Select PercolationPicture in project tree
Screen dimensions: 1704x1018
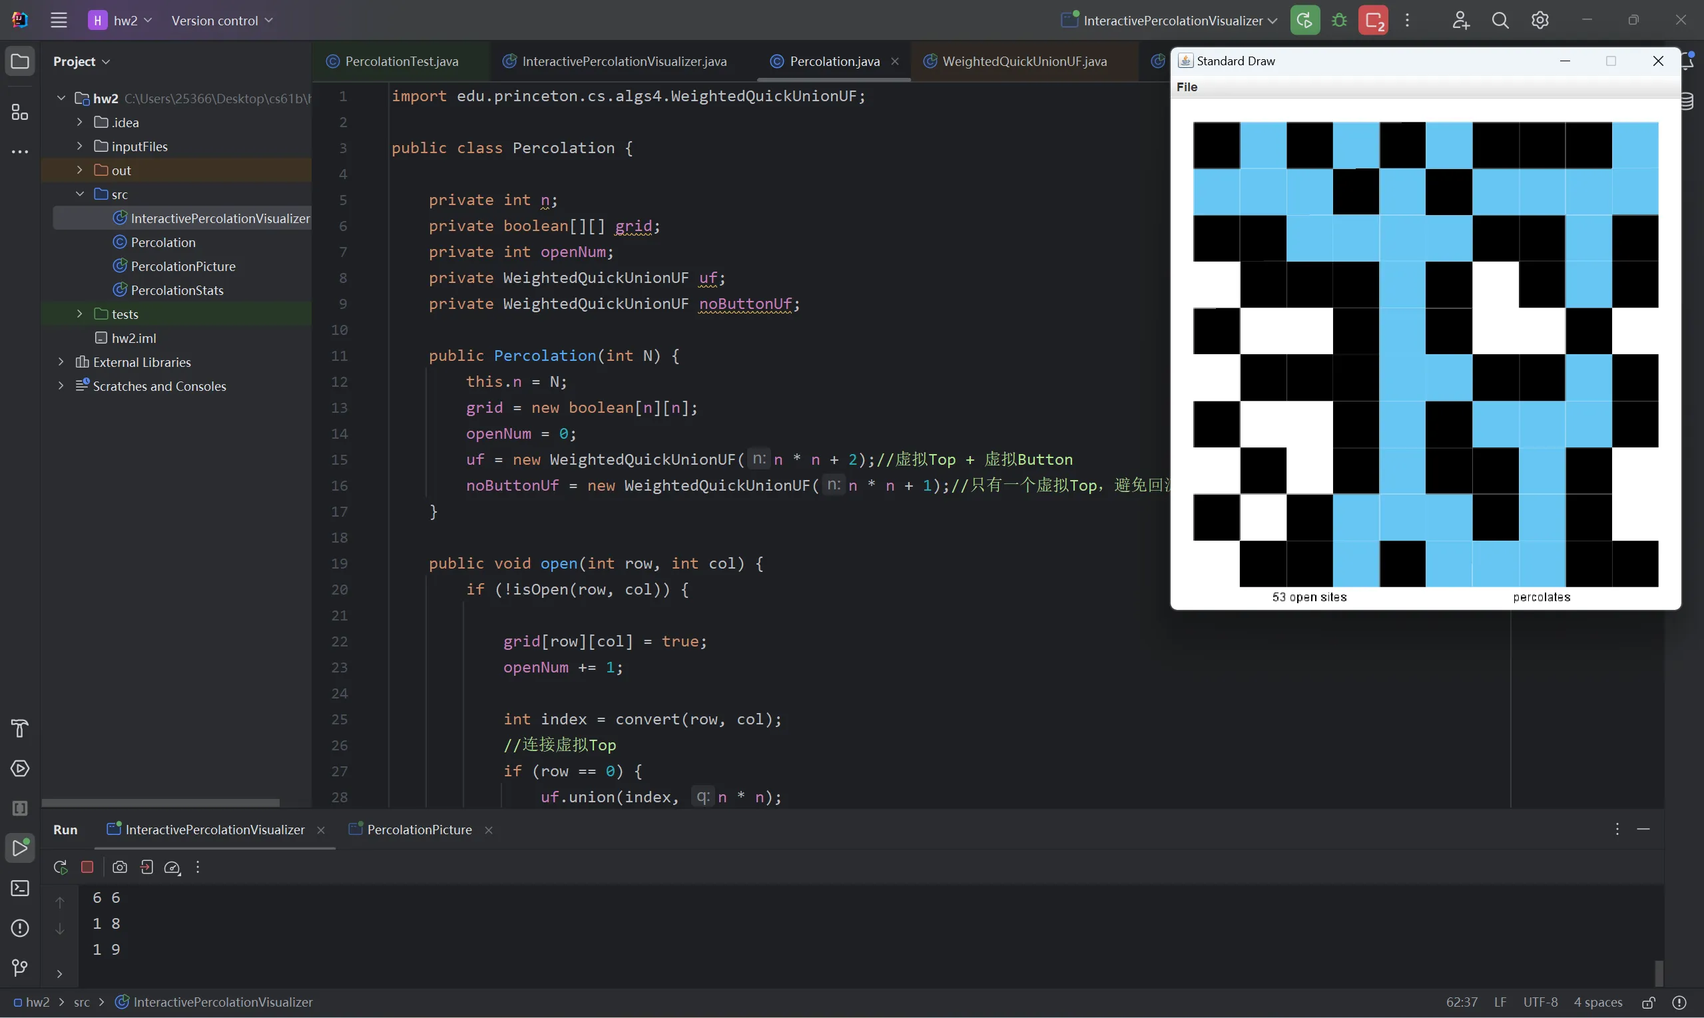[174, 266]
